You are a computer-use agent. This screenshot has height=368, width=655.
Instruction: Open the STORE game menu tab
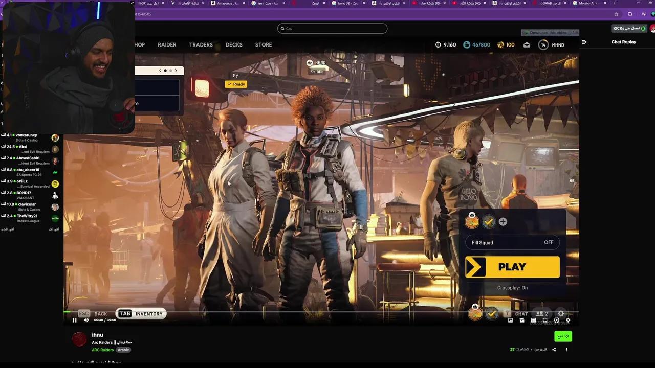point(264,45)
